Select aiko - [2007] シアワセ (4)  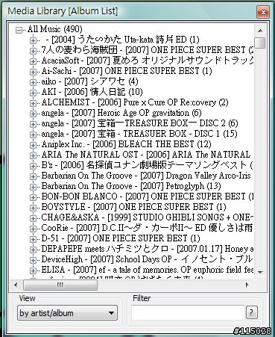pos(89,81)
